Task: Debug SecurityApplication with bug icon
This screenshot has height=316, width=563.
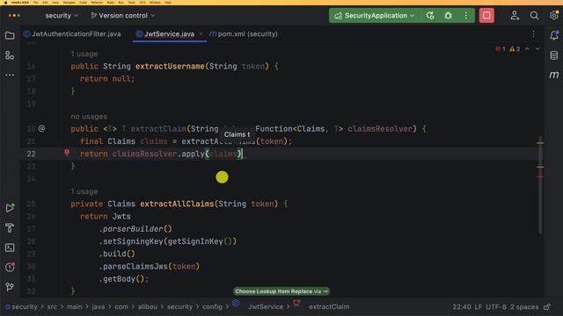Action: click(x=448, y=16)
